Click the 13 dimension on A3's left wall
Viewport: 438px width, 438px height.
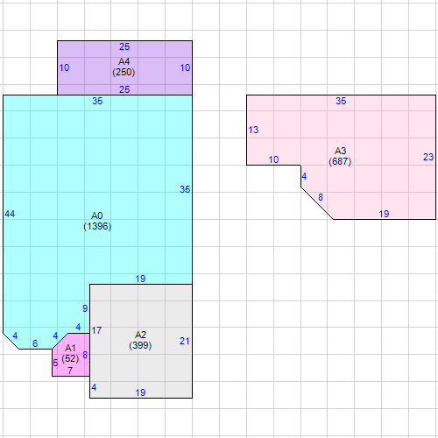pyautogui.click(x=253, y=130)
